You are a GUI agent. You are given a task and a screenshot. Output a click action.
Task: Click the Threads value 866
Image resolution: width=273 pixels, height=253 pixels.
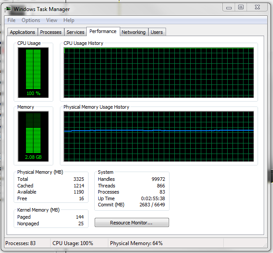tap(161, 186)
